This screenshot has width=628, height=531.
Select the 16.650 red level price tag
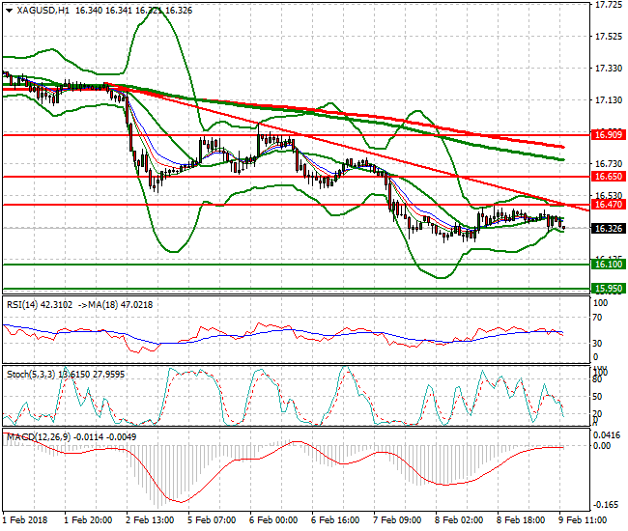pos(607,179)
